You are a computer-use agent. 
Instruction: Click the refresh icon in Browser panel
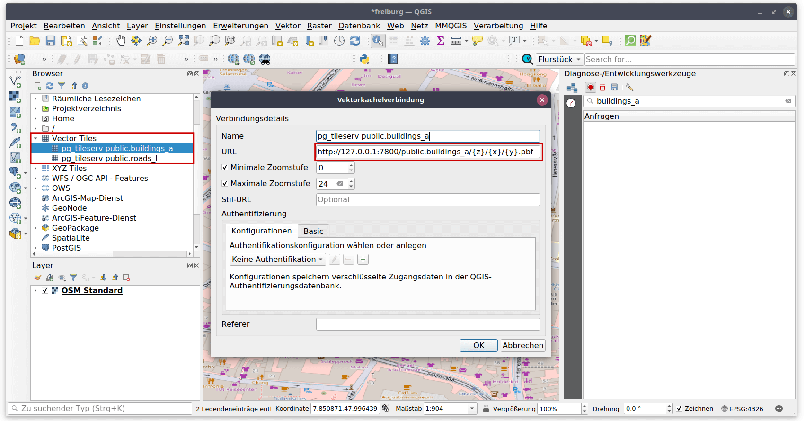coord(50,86)
